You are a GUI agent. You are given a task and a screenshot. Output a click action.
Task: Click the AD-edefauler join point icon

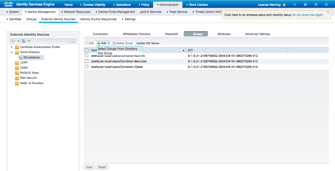click(20, 58)
